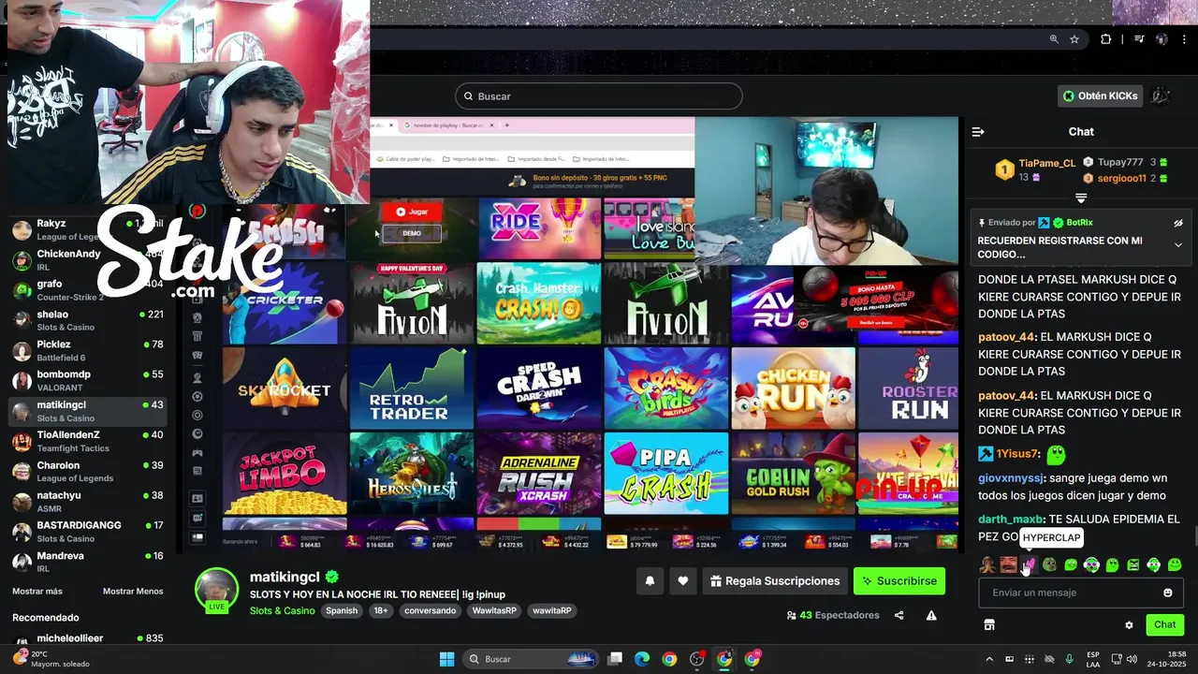Collapse chat with sidebar icon beside Chat title

978,132
